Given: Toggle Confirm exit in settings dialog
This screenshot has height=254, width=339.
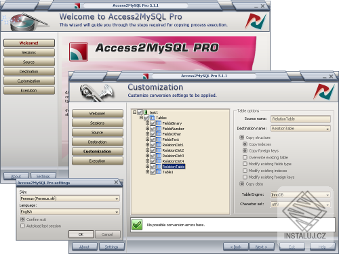Looking at the screenshot, I should click(x=22, y=219).
